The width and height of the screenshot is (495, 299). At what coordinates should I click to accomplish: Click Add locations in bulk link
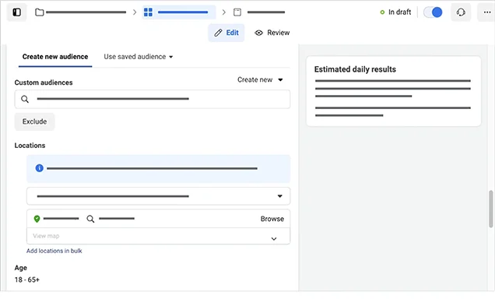click(54, 251)
